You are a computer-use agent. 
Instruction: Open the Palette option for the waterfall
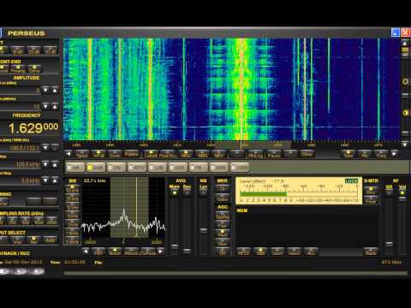pos(131,154)
